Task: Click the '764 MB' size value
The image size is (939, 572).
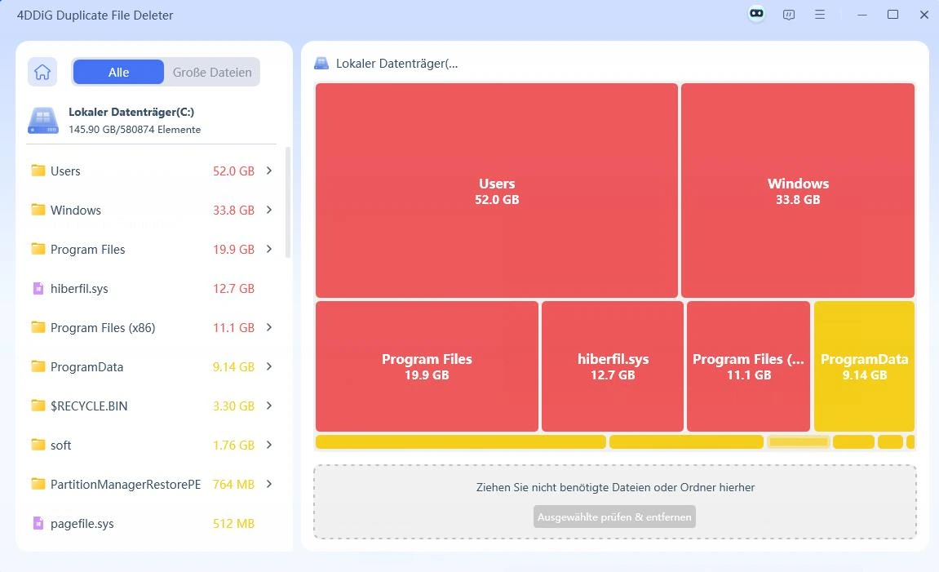Action: [x=233, y=484]
